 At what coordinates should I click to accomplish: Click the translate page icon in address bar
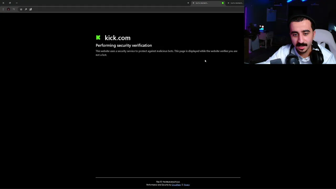pyautogui.click(x=30, y=9)
